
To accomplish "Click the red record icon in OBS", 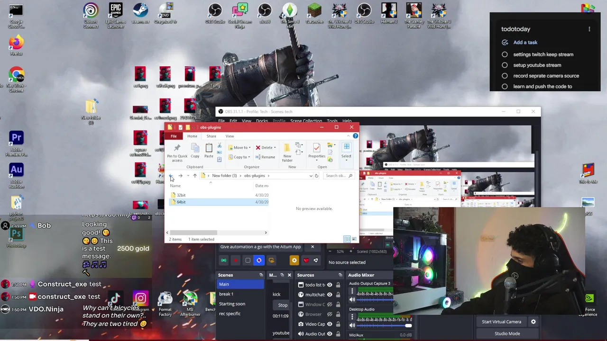I will (236, 260).
